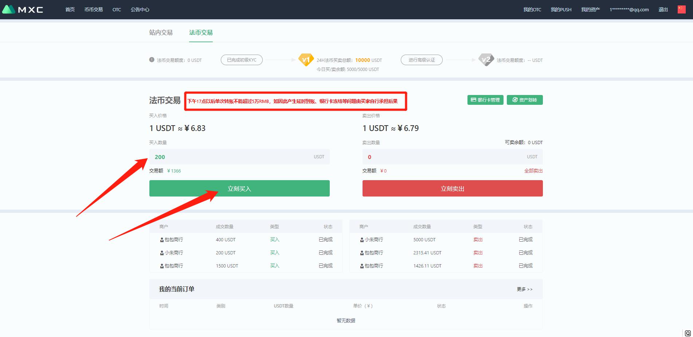Click the 进行高级认证 button
This screenshot has height=337, width=693.
[x=422, y=60]
